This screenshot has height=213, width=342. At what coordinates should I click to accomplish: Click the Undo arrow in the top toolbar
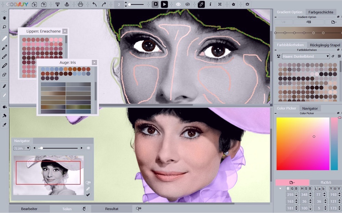coord(94,4)
